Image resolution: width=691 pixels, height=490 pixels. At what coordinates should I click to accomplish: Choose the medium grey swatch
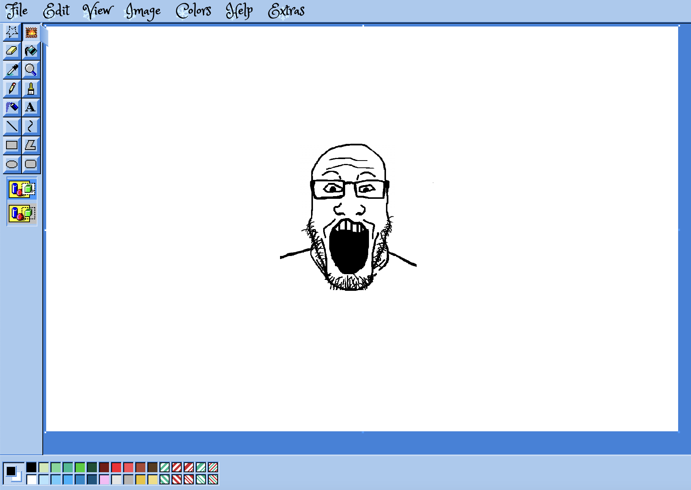click(128, 480)
